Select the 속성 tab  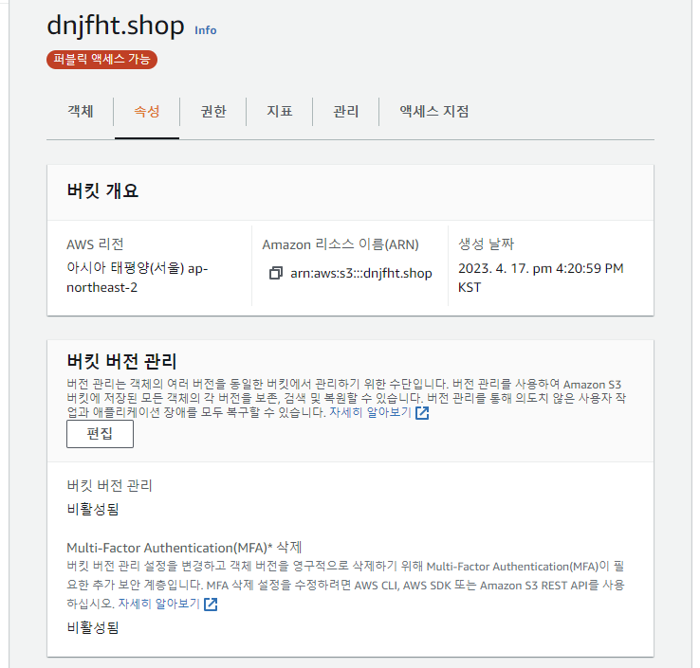[147, 111]
